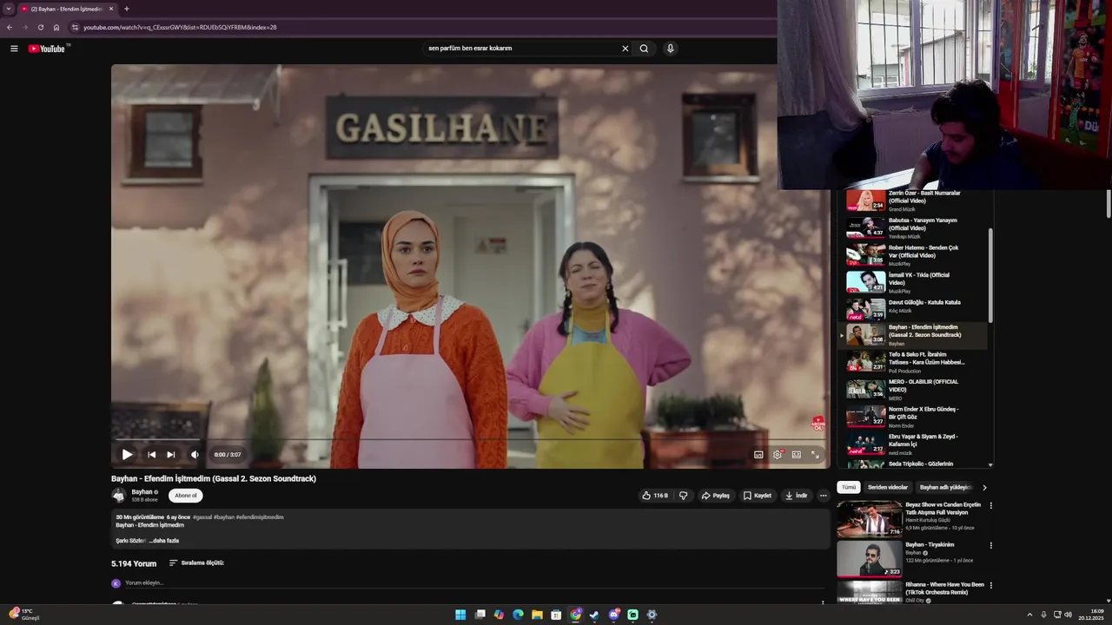Open options menu for Rihanna video
1112x625 pixels.
coord(990,585)
